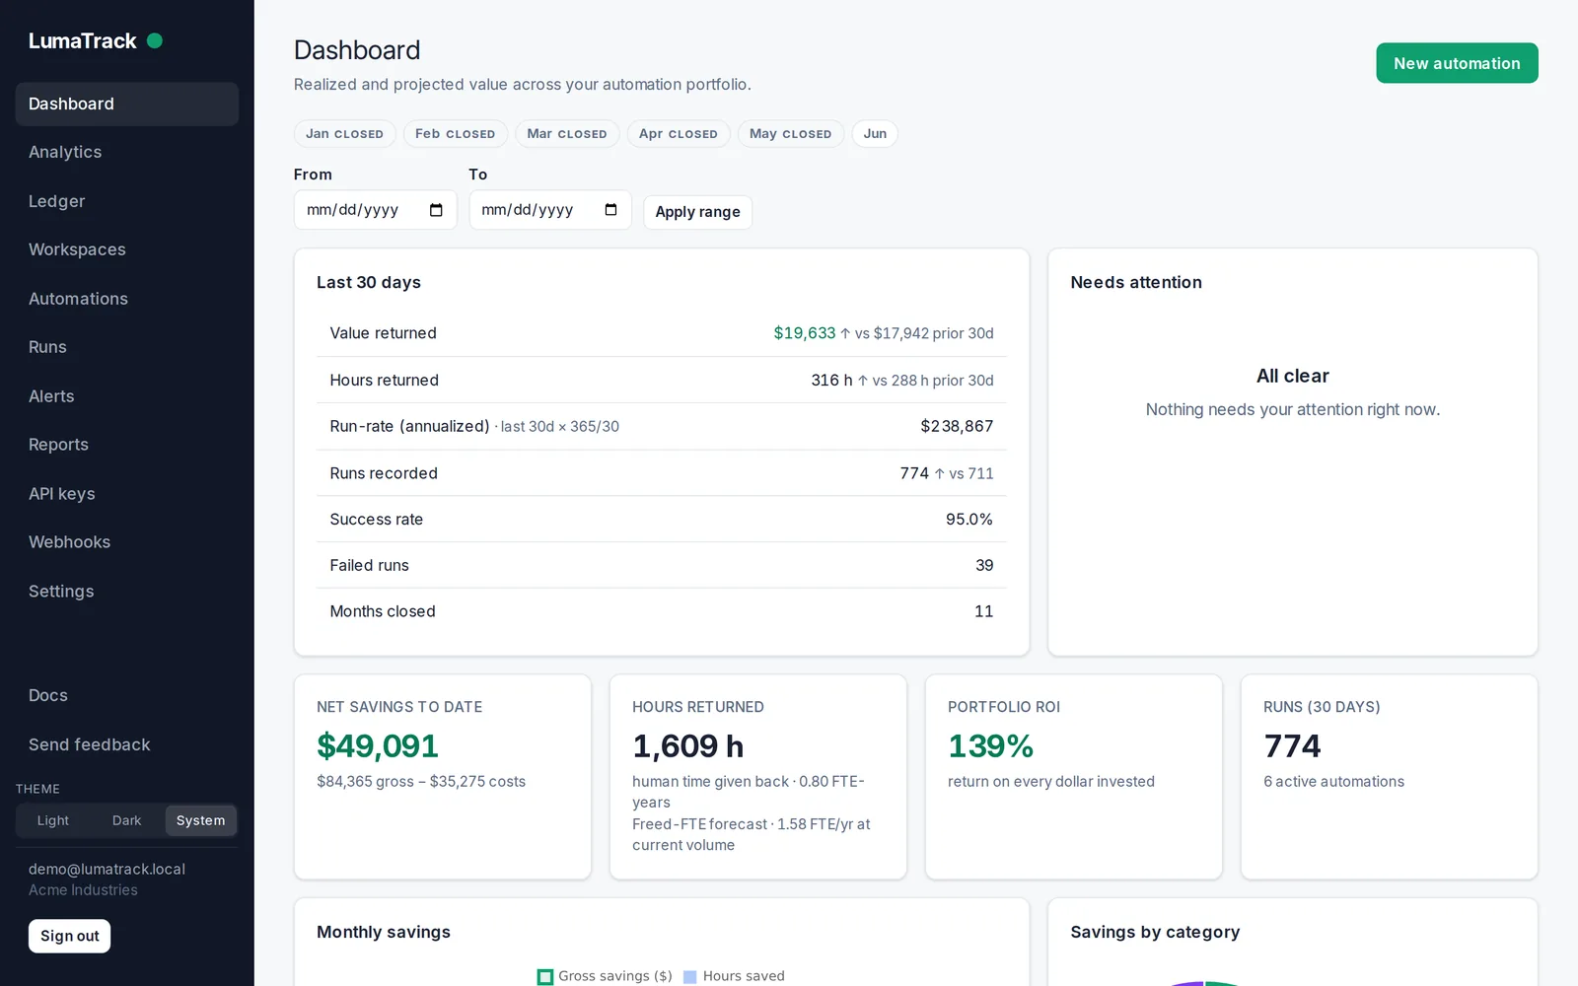Select Light theme option
Viewport: 1578px width, 986px height.
click(x=53, y=820)
